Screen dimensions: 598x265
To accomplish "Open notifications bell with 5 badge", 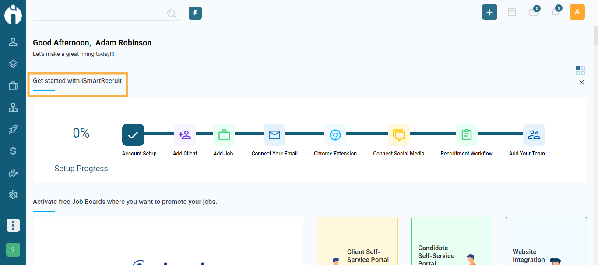I will coord(556,12).
